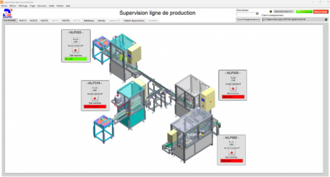Minimize the Supervision window
Viewport: 330px width, 177px height.
point(313,2)
